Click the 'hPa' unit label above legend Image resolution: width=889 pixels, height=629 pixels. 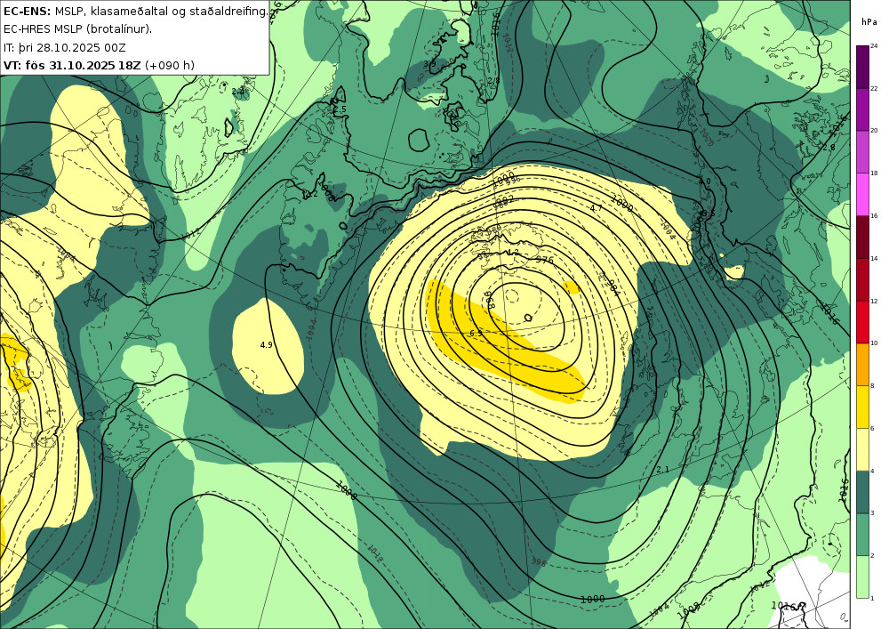[x=869, y=22]
